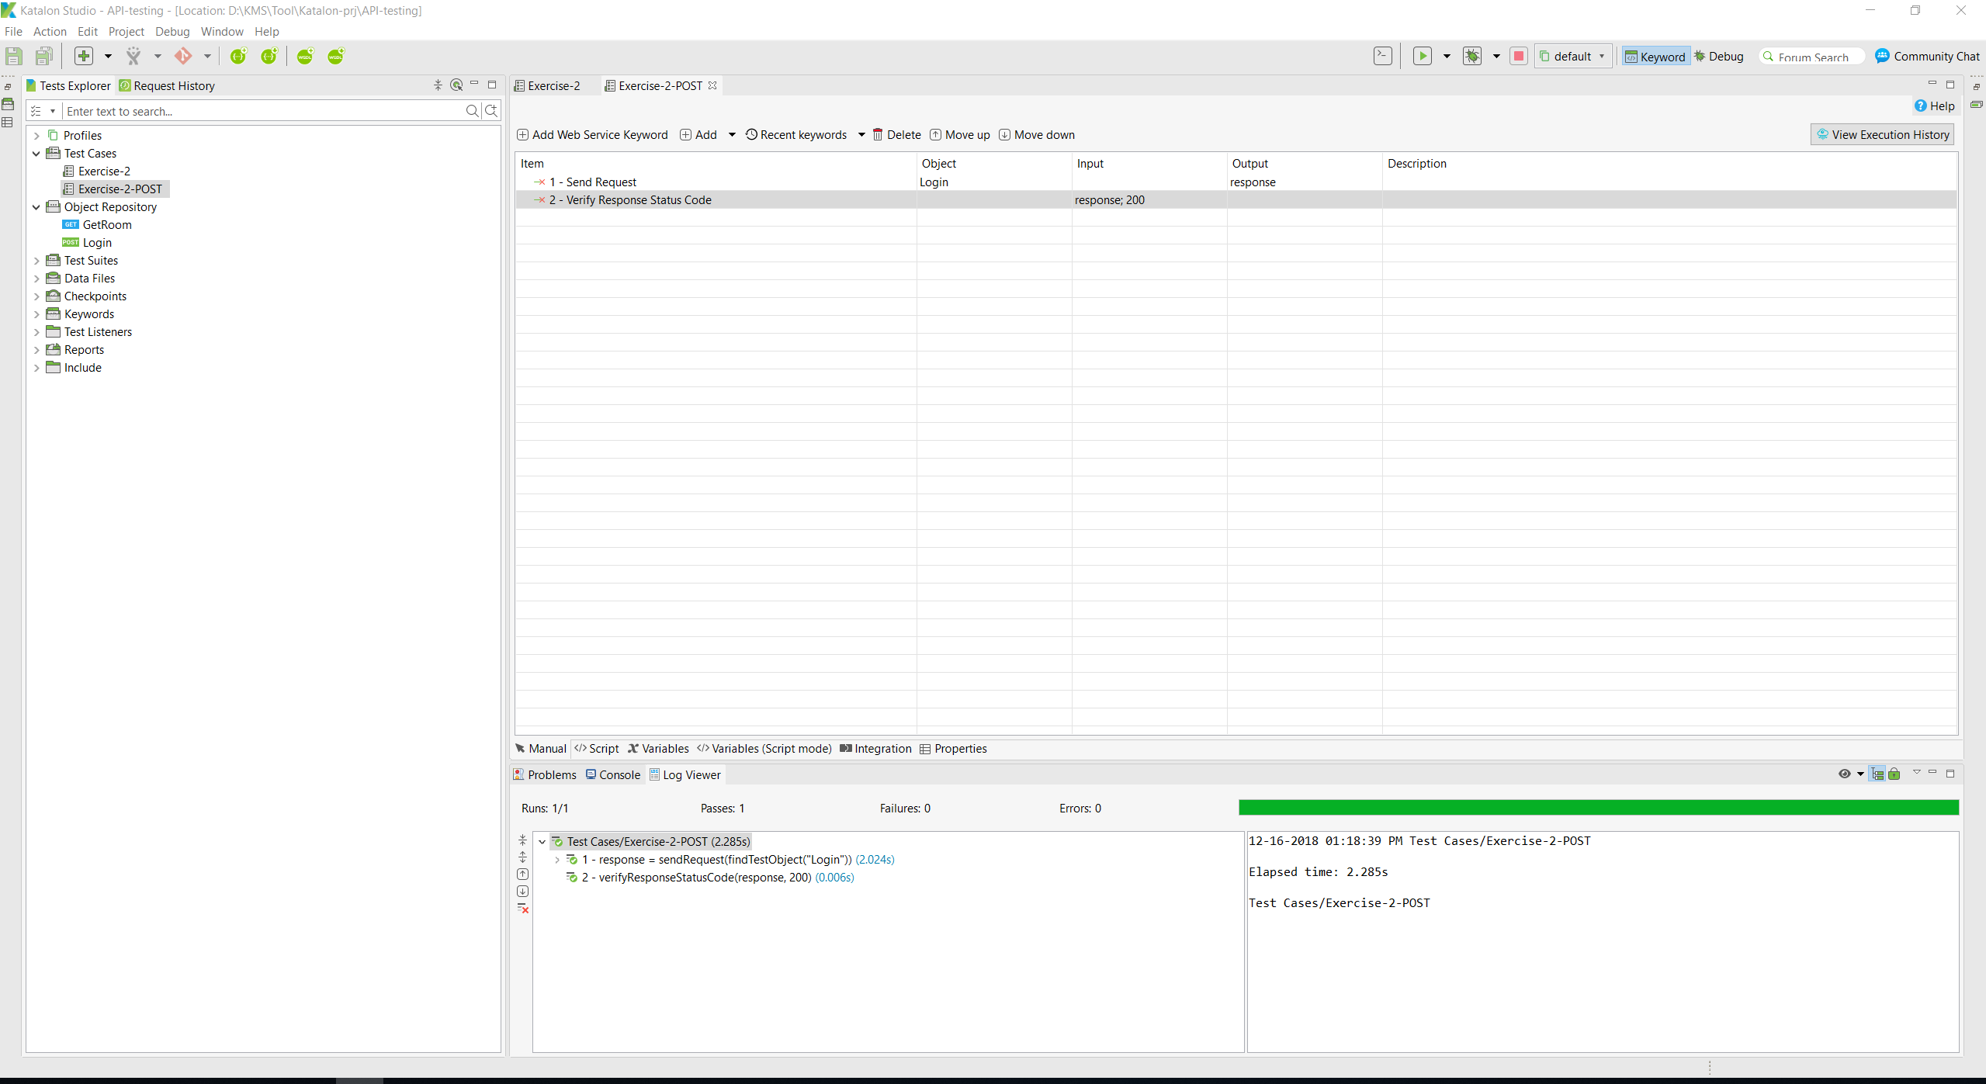Image resolution: width=1986 pixels, height=1084 pixels.
Task: Collapse the Object Repository tree node
Action: 36,207
